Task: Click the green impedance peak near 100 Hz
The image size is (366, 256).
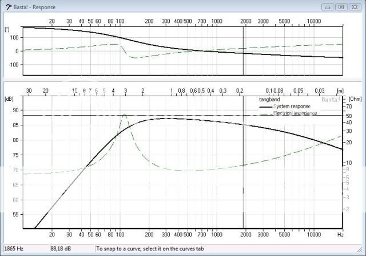Action: coord(124,115)
